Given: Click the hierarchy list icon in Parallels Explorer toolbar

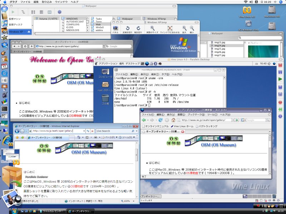Looking at the screenshot, I should [23, 12].
